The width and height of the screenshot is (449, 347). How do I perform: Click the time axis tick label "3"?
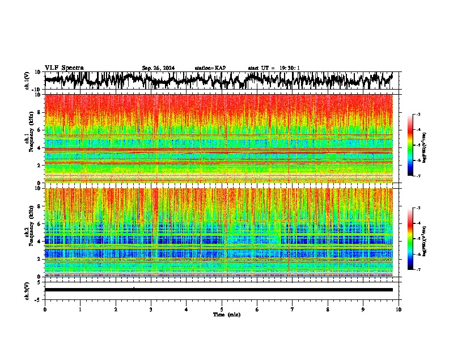151,310
